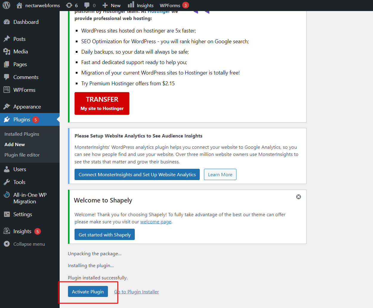The height and width of the screenshot is (308, 373).
Task: Open the comments bubble icon in admin bar
Action: [x=87, y=5]
